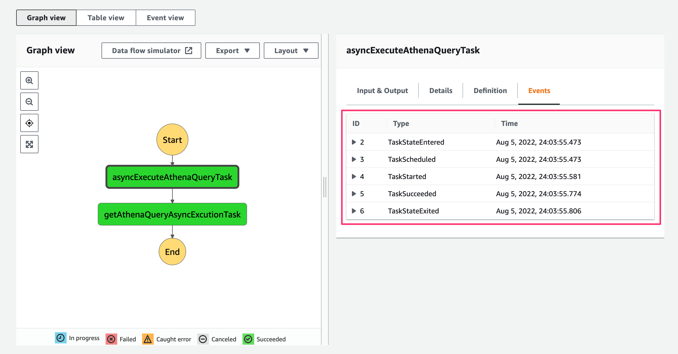Click the zoom in magnifier icon
This screenshot has height=354, width=678.
tap(29, 80)
